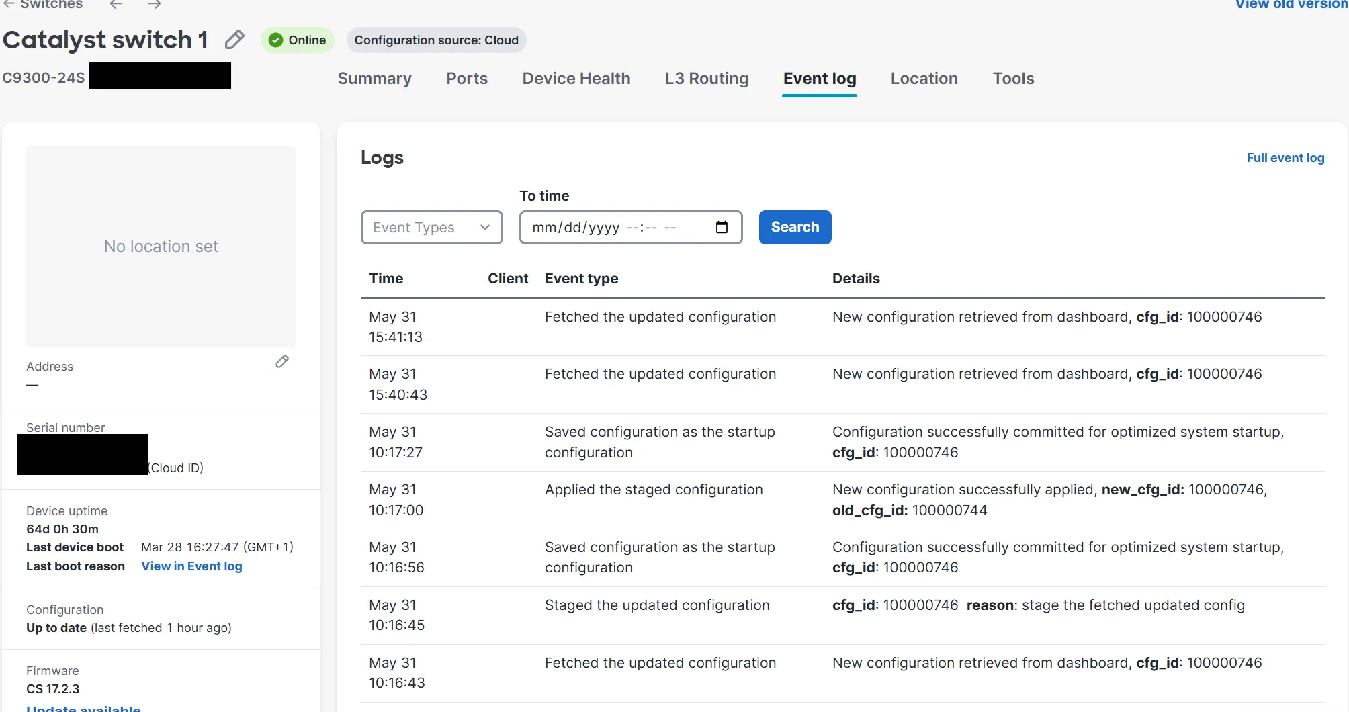Click the Up to date configuration status

pos(56,628)
